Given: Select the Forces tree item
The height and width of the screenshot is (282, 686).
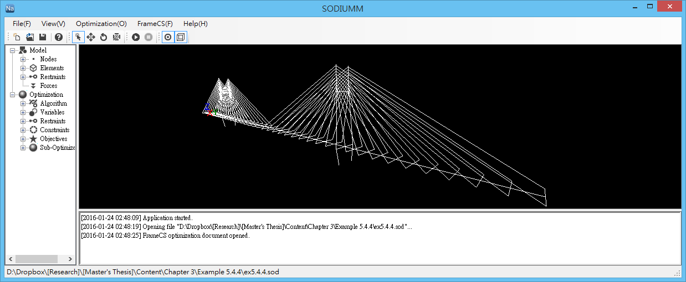Looking at the screenshot, I should click(x=48, y=86).
